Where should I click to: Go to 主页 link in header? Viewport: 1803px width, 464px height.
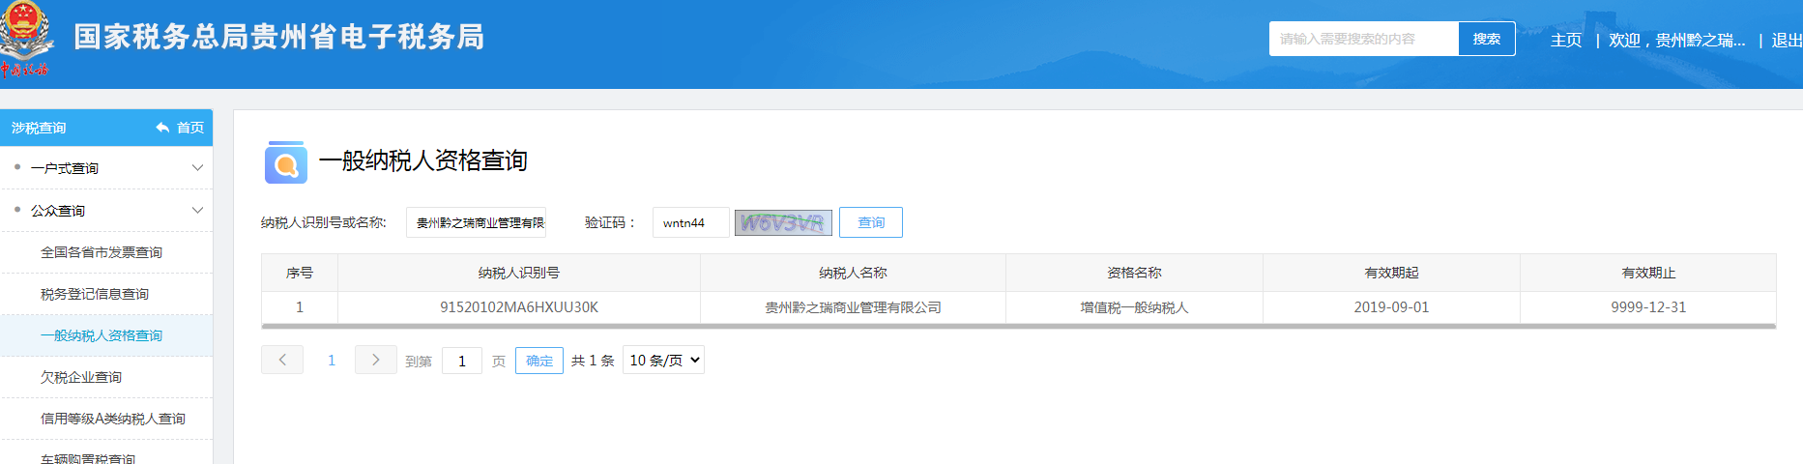pyautogui.click(x=1565, y=40)
